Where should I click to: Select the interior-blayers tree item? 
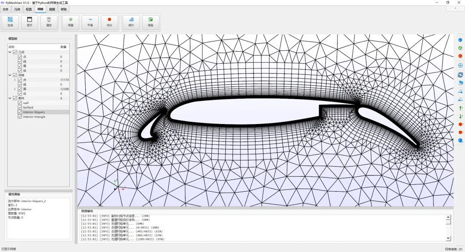click(34, 112)
